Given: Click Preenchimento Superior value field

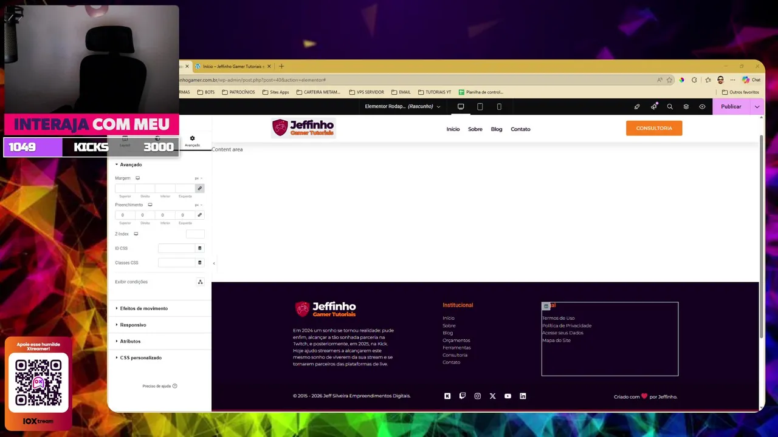Looking at the screenshot, I should coord(125,215).
